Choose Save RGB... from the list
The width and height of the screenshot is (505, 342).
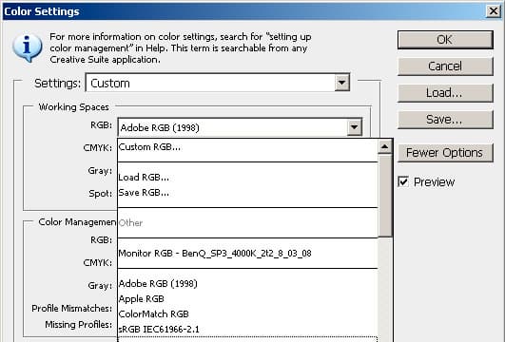247,193
